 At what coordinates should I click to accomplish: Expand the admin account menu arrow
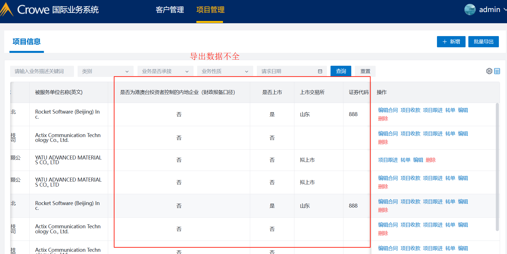[505, 10]
